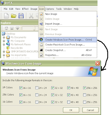Choose Create Snapshot menu entry

[x=68, y=50]
